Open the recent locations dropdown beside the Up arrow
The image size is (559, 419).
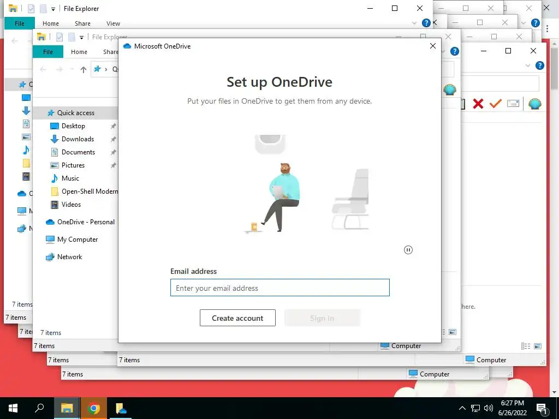point(72,69)
